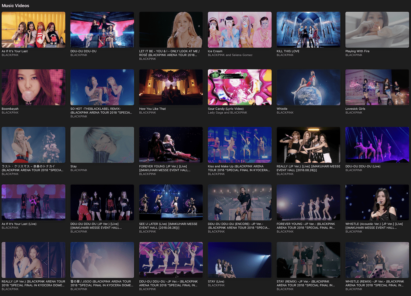Open the Stay video thumbnail
Viewport: 411px width, 296px height.
[102, 145]
